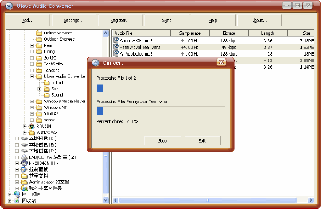Image resolution: width=321 pixels, height=209 pixels.
Task: Sort by the Length column header
Action: [x=268, y=33]
